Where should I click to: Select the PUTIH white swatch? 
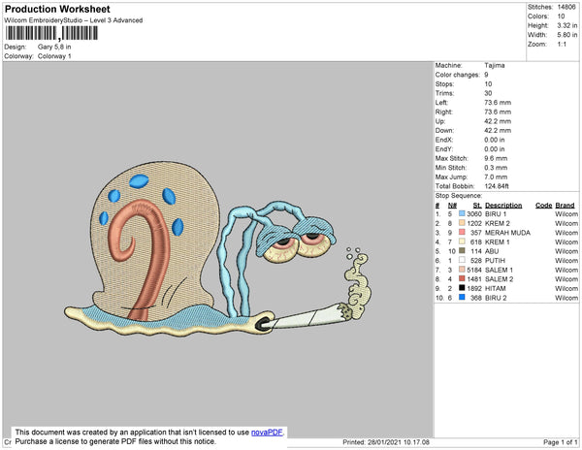pyautogui.click(x=462, y=260)
